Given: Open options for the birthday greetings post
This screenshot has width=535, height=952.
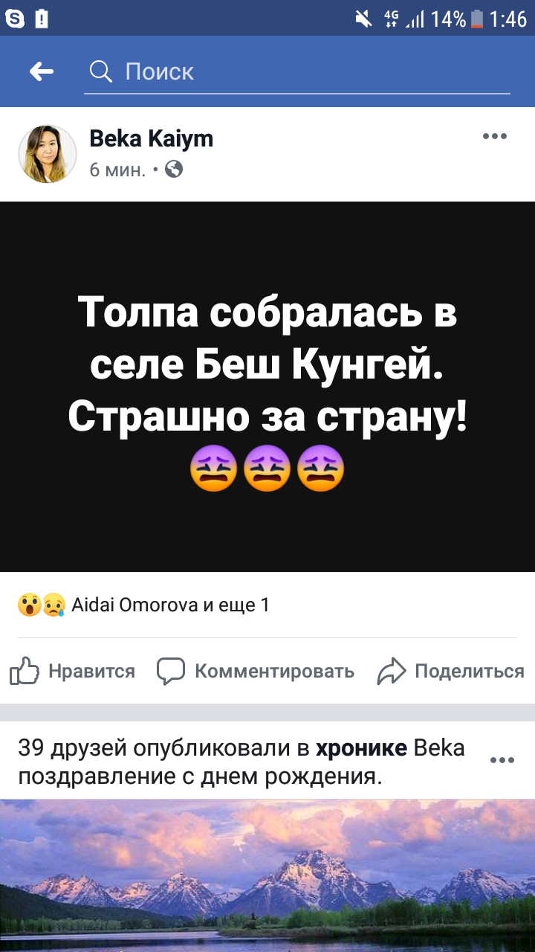Looking at the screenshot, I should 502,760.
